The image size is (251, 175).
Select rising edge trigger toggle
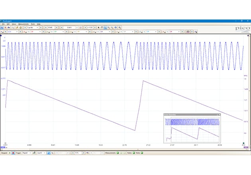tap(49, 153)
